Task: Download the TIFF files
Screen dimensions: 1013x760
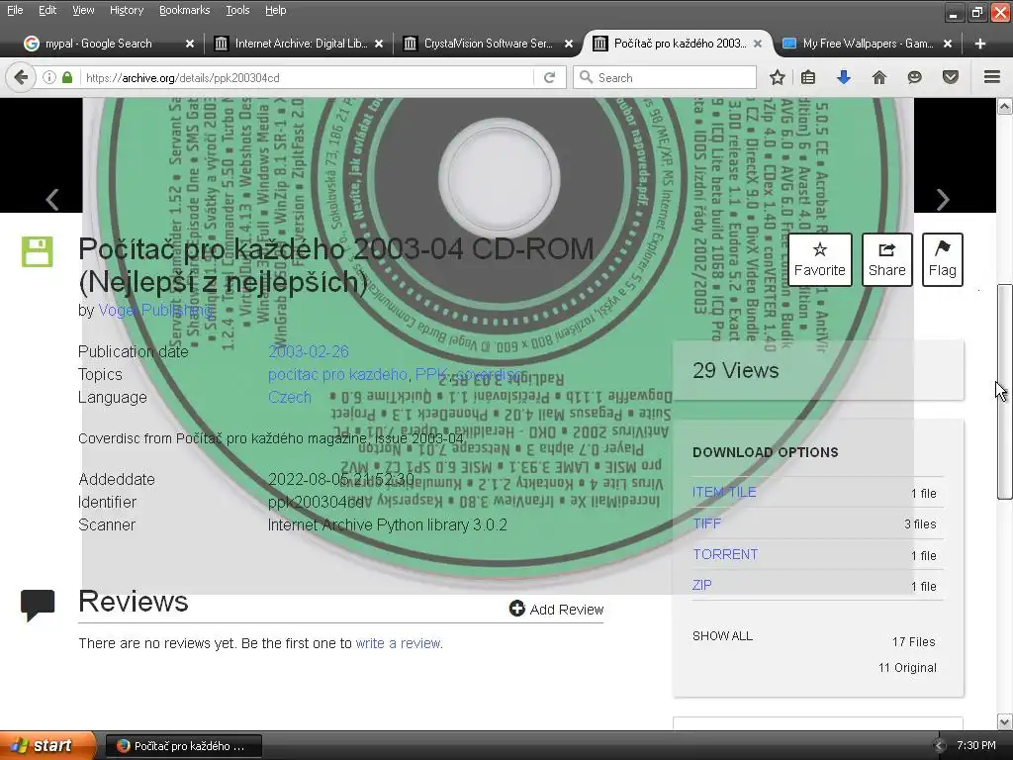Action: (x=706, y=523)
